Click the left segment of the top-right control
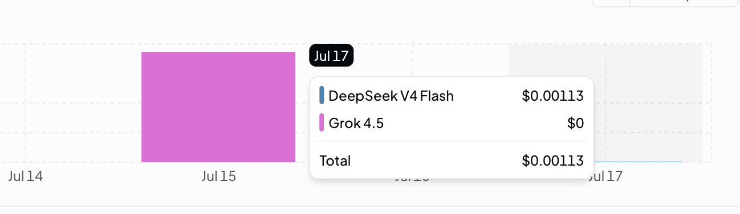The height and width of the screenshot is (214, 740). 611,2
